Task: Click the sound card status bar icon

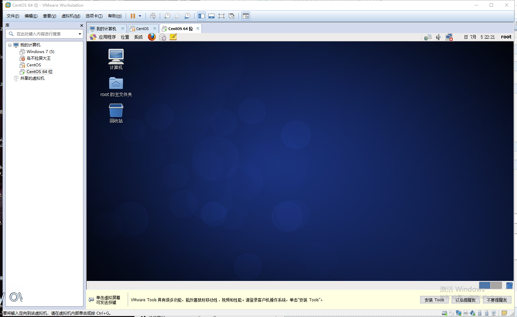Action: [x=473, y=313]
